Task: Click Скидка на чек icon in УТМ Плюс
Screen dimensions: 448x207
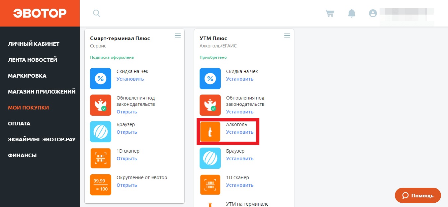Action: 210,79
